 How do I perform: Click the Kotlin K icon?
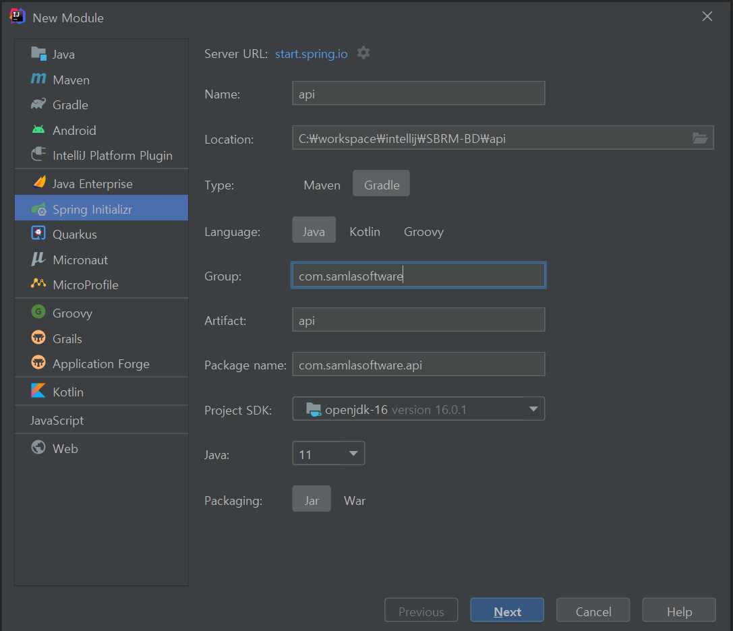click(38, 390)
